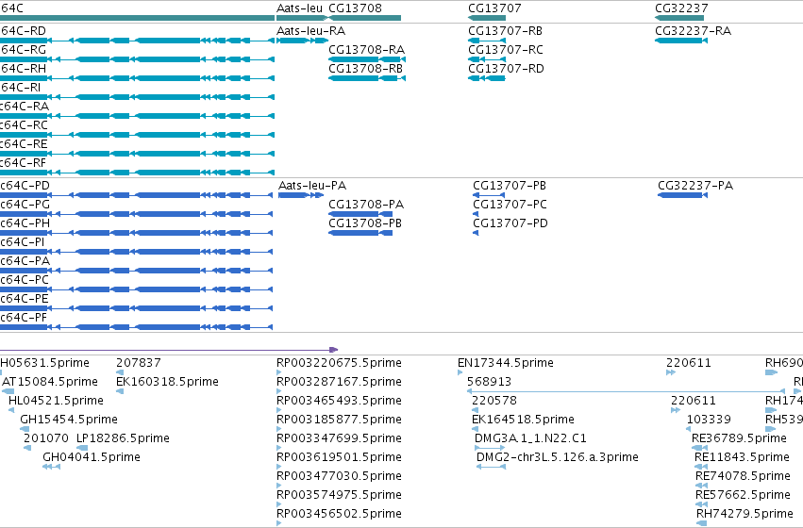Click the CG32237 gene label
The height and width of the screenshot is (528, 803).
pyautogui.click(x=681, y=8)
